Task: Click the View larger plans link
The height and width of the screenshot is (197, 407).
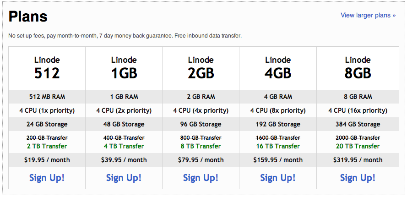Action: tap(368, 16)
